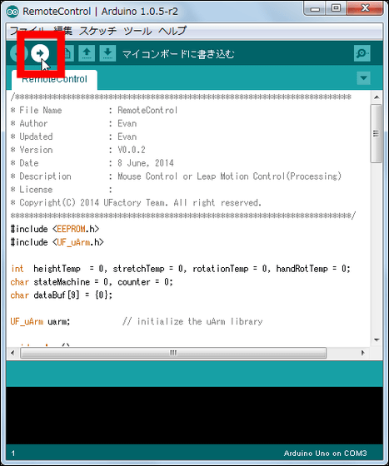The height and width of the screenshot is (466, 389).
Task: Click the horizontal scrollbar right arrow
Action: click(363, 353)
